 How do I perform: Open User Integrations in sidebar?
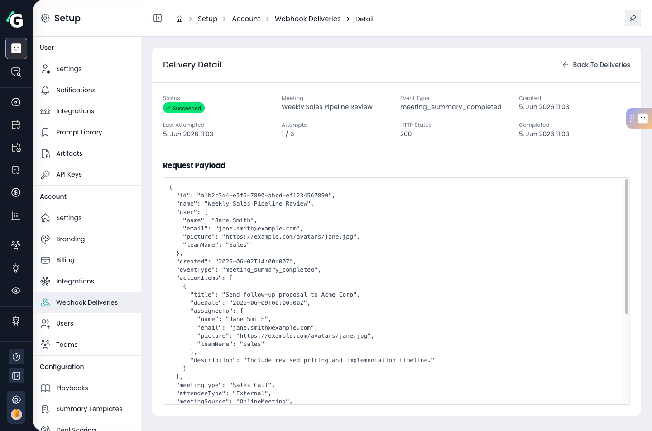click(x=86, y=111)
